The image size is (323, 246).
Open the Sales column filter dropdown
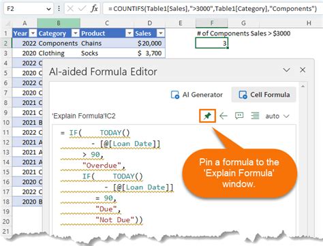(x=161, y=33)
